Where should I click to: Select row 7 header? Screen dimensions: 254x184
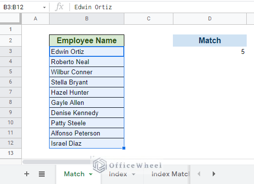(11, 92)
